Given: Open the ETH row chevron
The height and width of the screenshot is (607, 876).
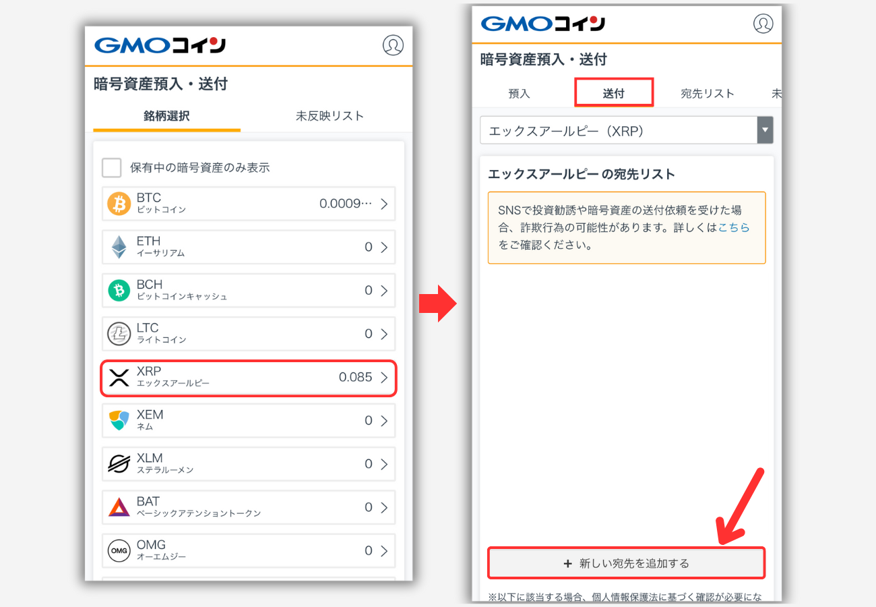Looking at the screenshot, I should pyautogui.click(x=384, y=248).
